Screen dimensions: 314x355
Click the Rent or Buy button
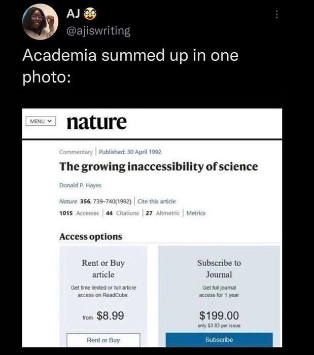point(103,340)
